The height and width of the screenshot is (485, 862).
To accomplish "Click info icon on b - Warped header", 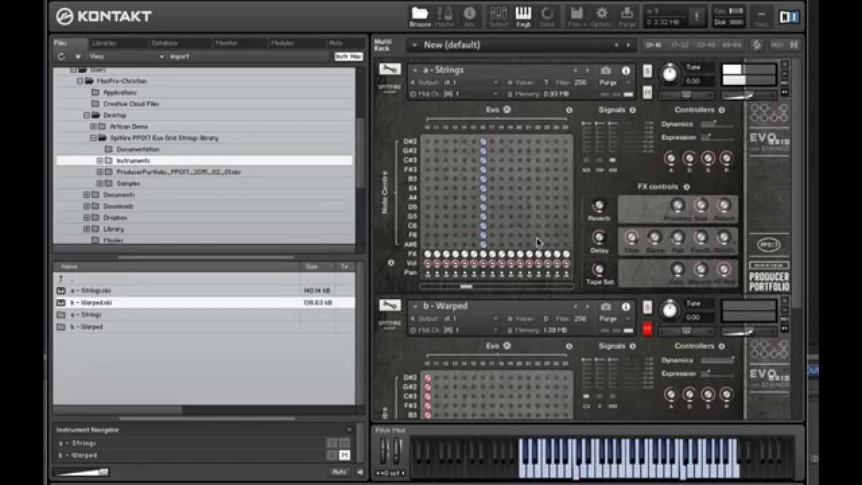I will pos(626,306).
